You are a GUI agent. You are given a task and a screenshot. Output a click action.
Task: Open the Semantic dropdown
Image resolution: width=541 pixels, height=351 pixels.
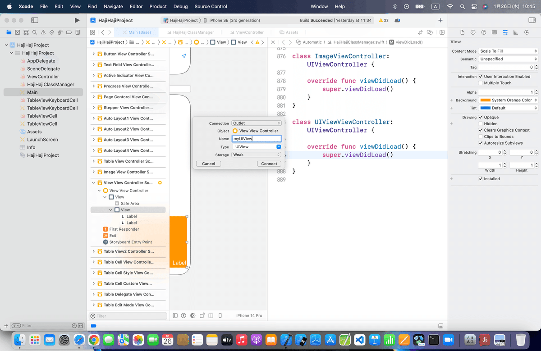(x=508, y=59)
